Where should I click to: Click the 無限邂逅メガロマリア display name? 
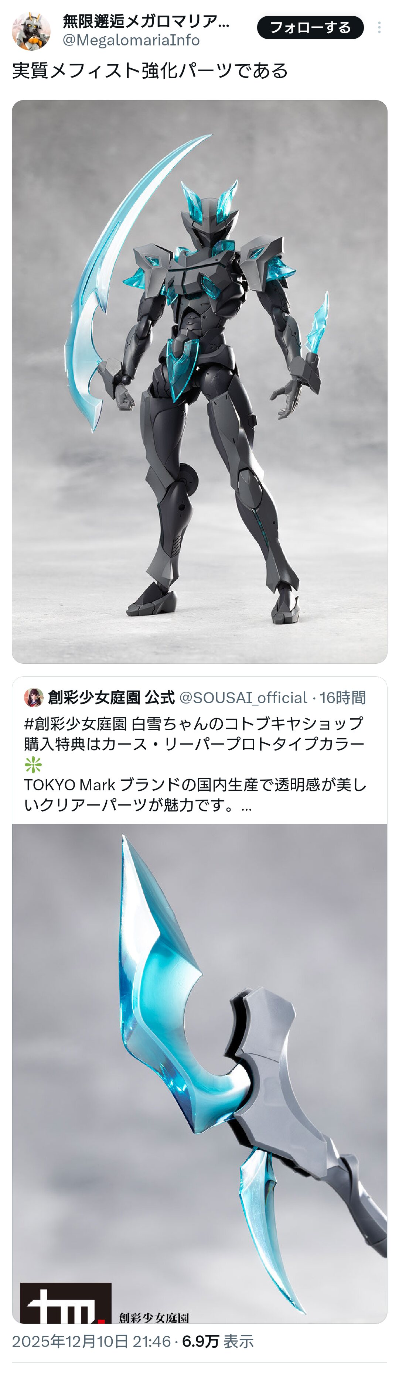pos(146,21)
